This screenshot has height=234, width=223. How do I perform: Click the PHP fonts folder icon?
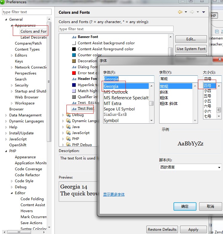coord(68,139)
